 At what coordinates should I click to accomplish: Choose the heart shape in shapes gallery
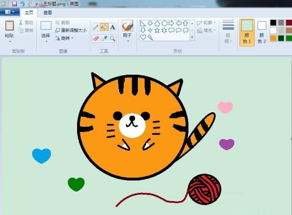(x=143, y=37)
